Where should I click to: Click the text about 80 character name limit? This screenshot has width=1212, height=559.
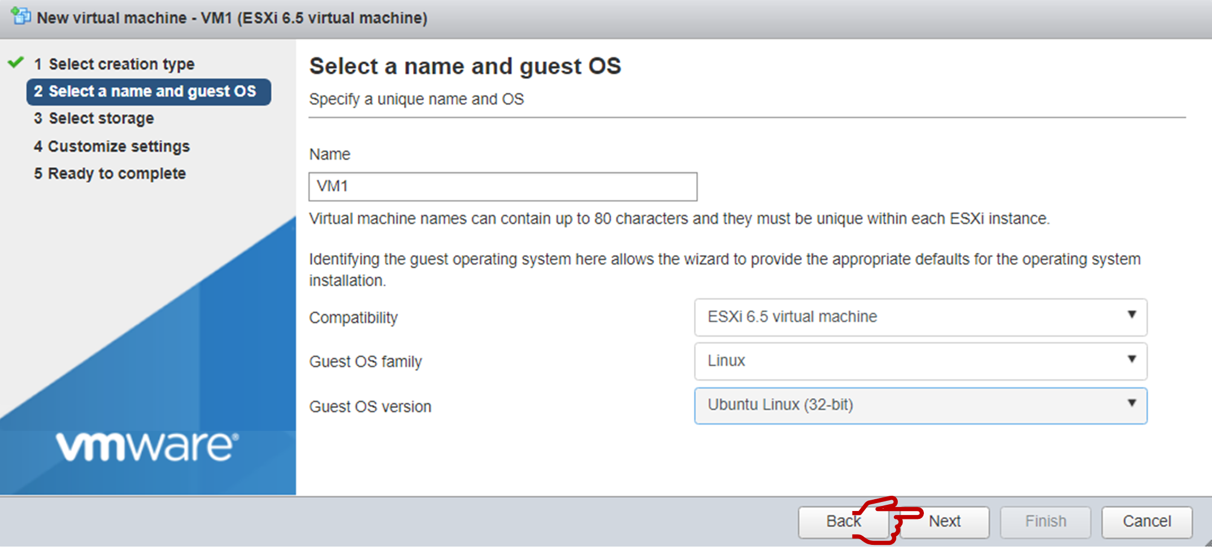tap(679, 219)
